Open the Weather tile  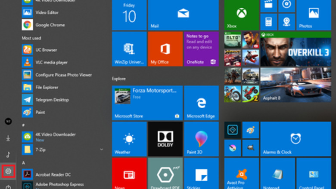tap(129, 139)
